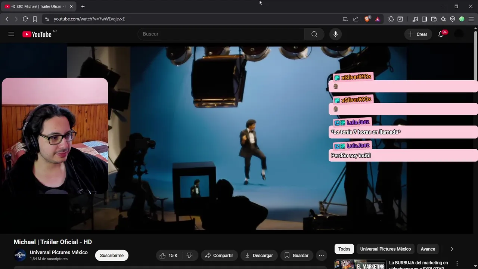This screenshot has width=478, height=269.
Task: Click the search magnifier button
Action: pos(314,34)
